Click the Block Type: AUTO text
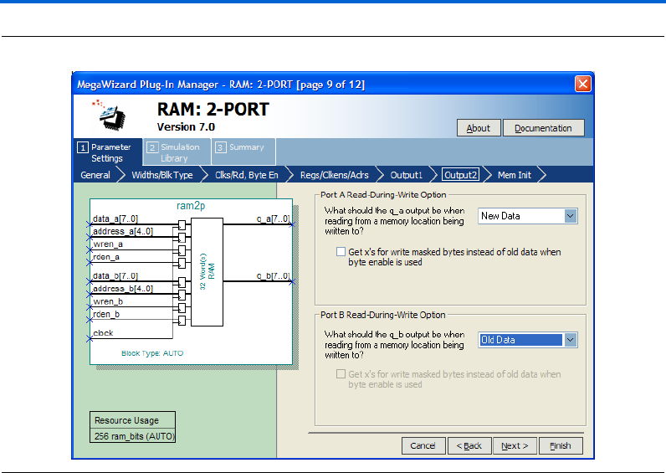Image resolution: width=666 pixels, height=473 pixels. click(152, 353)
